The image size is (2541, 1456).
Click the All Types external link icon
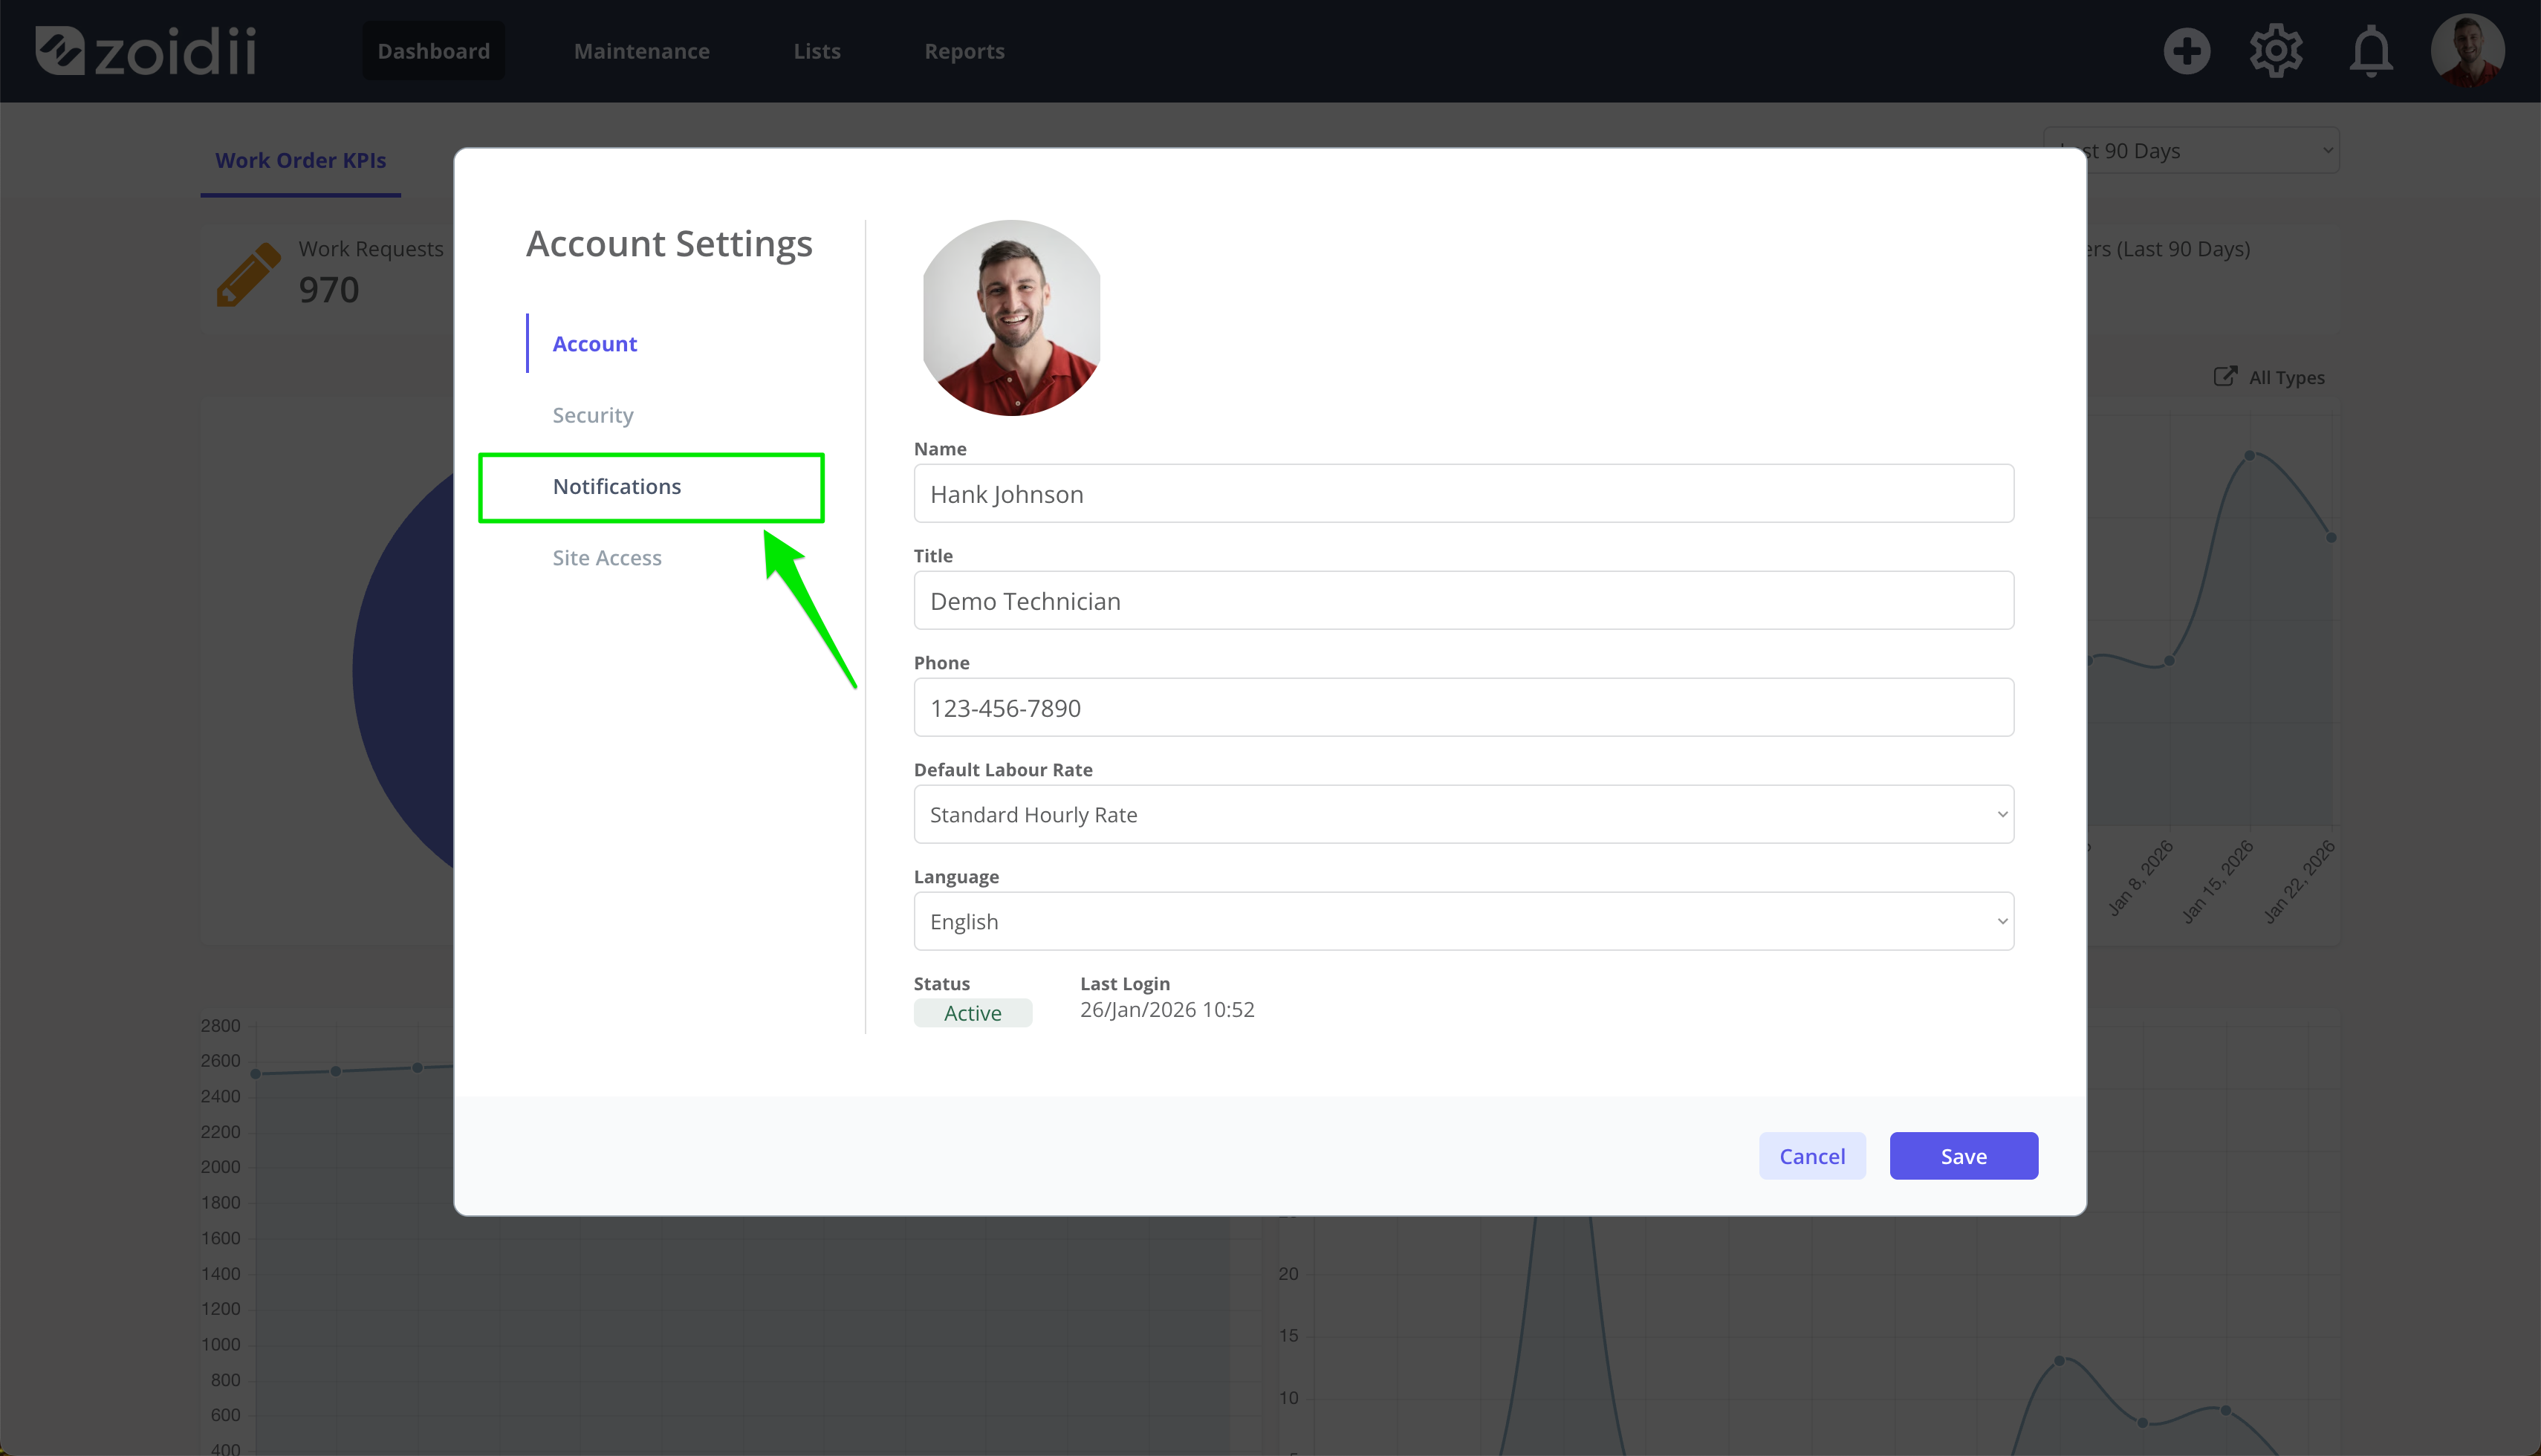tap(2224, 376)
